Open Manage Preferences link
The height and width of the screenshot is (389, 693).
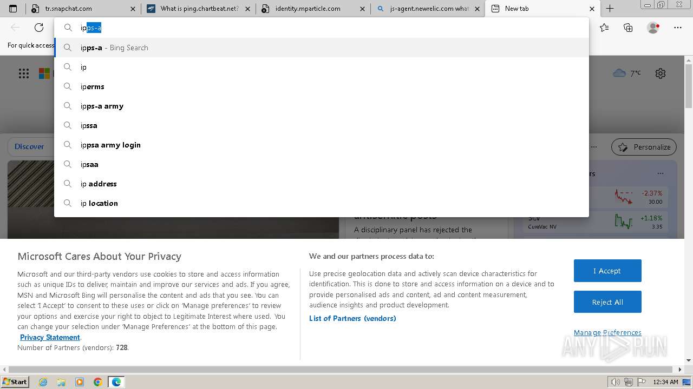coord(607,332)
